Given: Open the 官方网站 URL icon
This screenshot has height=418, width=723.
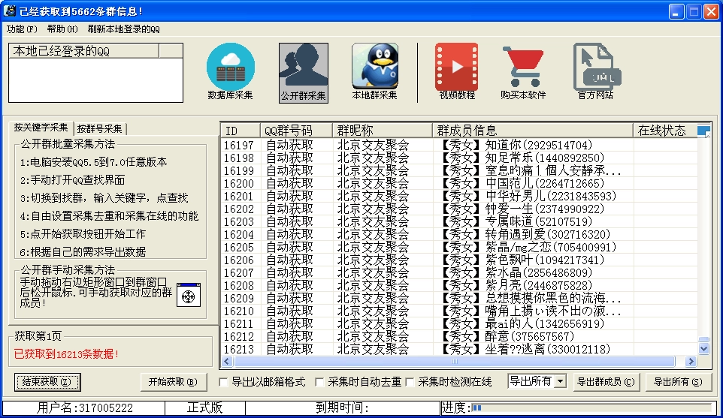Looking at the screenshot, I should [596, 72].
